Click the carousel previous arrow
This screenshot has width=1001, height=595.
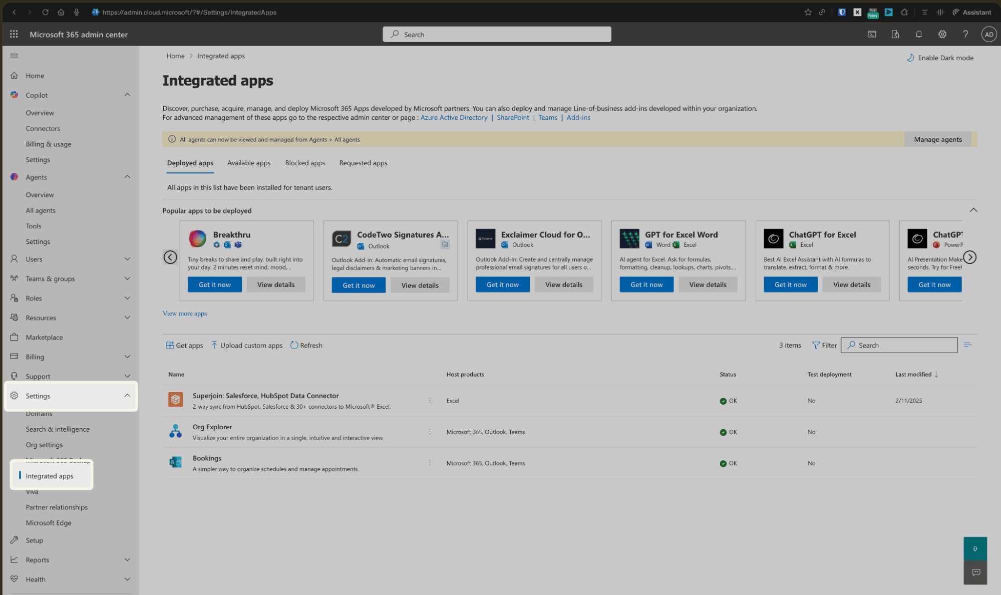(170, 257)
